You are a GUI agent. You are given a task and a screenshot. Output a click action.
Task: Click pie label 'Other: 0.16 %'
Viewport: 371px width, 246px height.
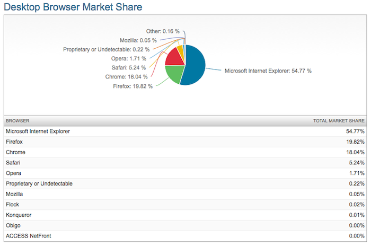point(163,31)
